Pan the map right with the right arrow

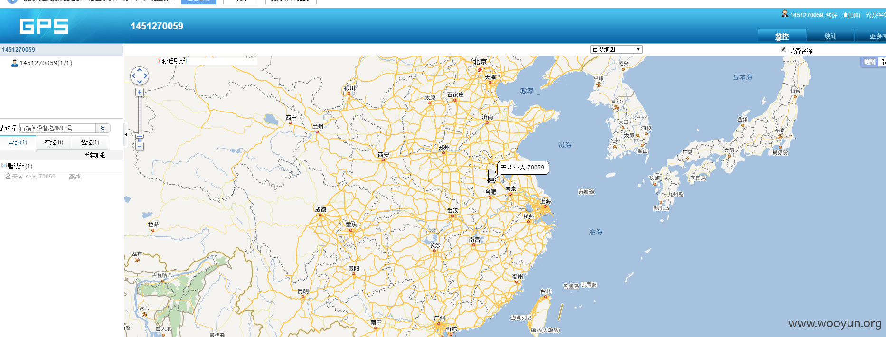[x=146, y=76]
